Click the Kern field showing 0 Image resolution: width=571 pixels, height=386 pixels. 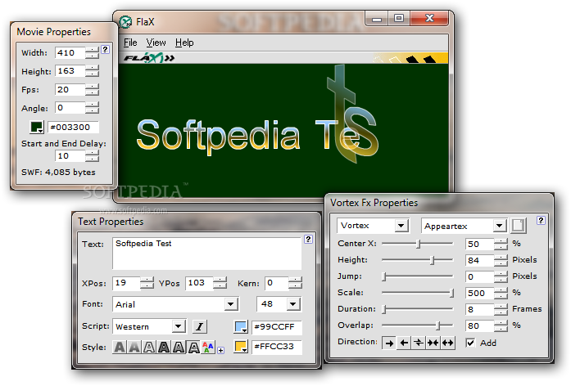pyautogui.click(x=277, y=283)
